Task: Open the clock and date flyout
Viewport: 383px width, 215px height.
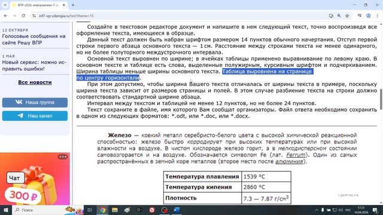Action: (x=361, y=210)
